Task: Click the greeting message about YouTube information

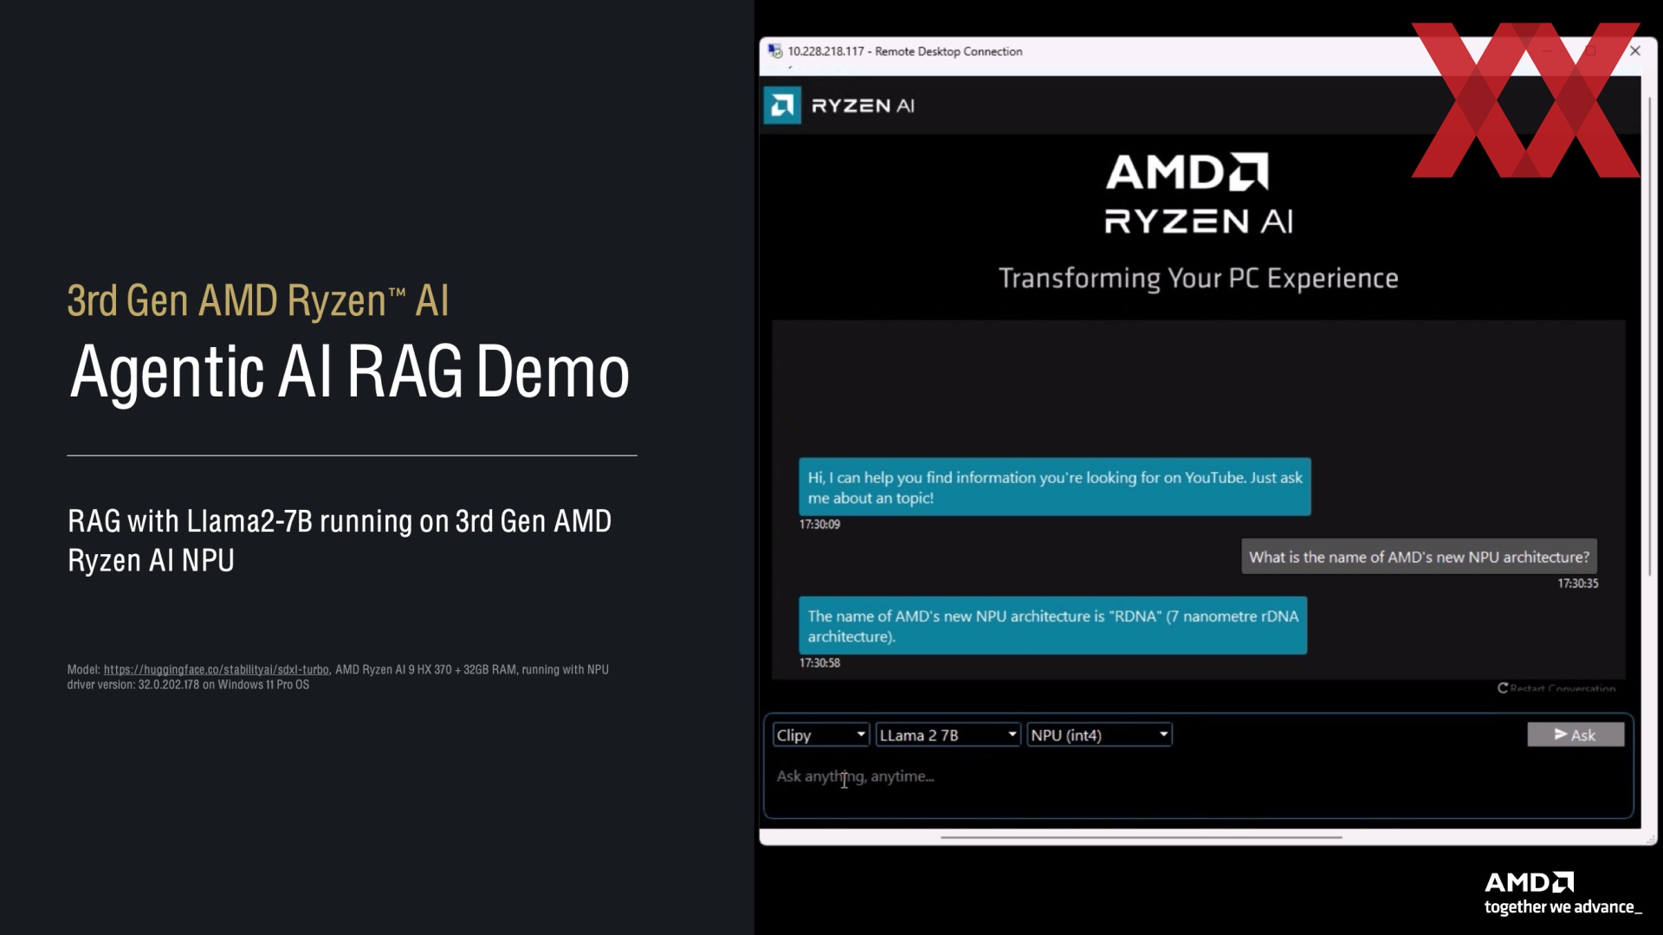Action: coord(1054,487)
